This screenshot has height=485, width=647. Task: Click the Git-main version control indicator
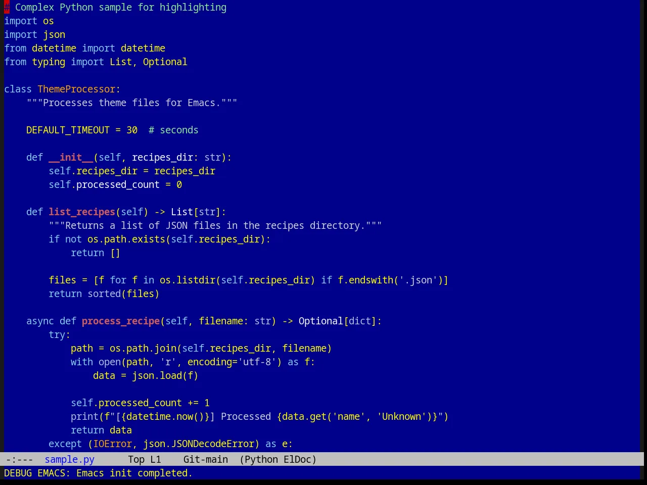click(x=206, y=459)
